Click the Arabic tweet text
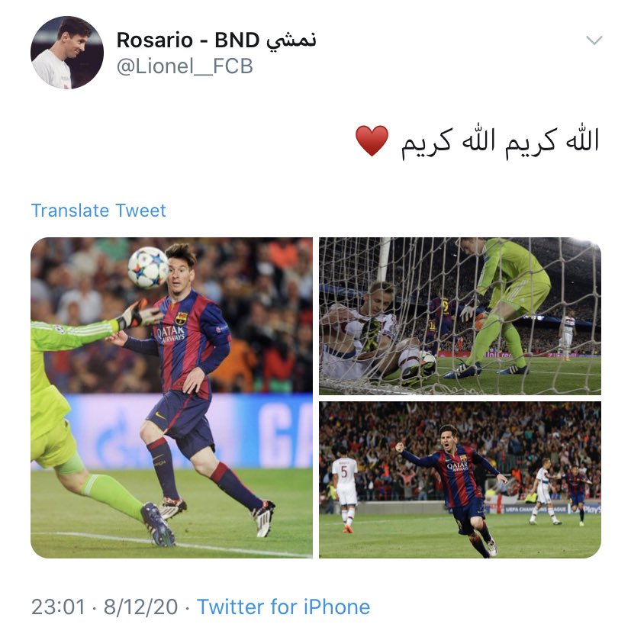631x634 pixels. pyautogui.click(x=500, y=141)
